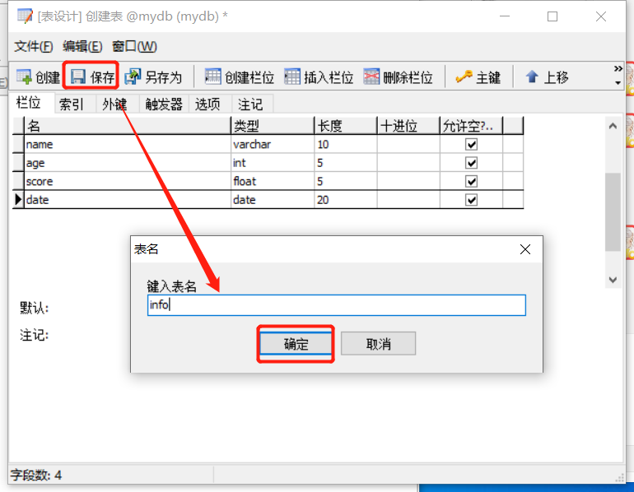The height and width of the screenshot is (492, 634).
Task: Toggle allow-null checkbox for date row
Action: 471,200
